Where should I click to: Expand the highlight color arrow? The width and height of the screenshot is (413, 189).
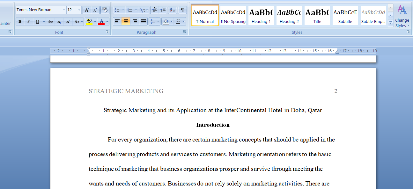[x=95, y=22]
